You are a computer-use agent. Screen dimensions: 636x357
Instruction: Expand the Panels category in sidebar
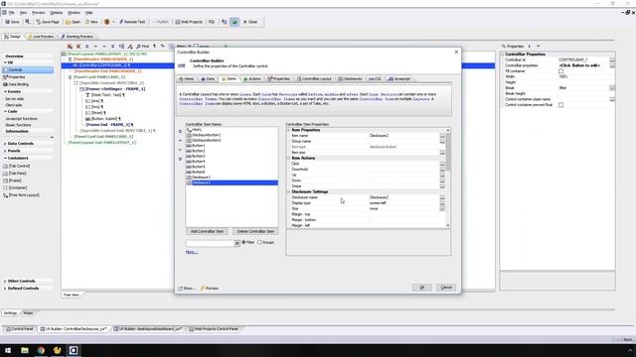[5, 151]
